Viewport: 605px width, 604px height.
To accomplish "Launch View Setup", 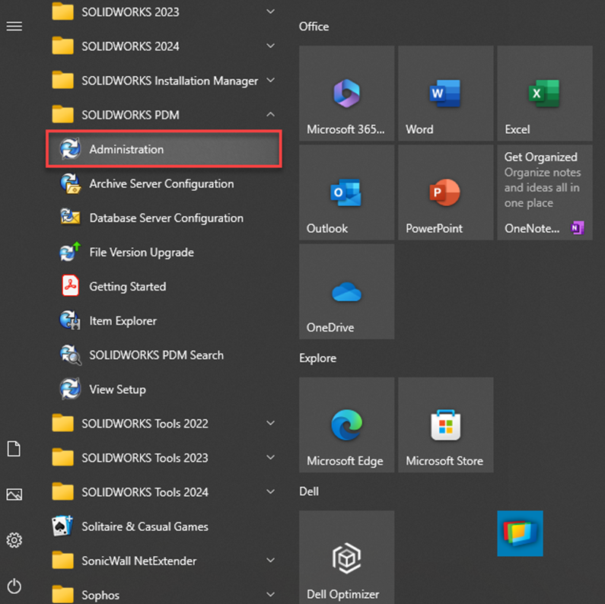I will (164, 389).
